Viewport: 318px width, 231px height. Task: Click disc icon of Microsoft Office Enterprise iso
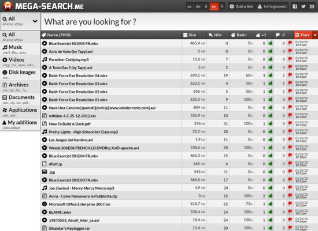coord(45,204)
